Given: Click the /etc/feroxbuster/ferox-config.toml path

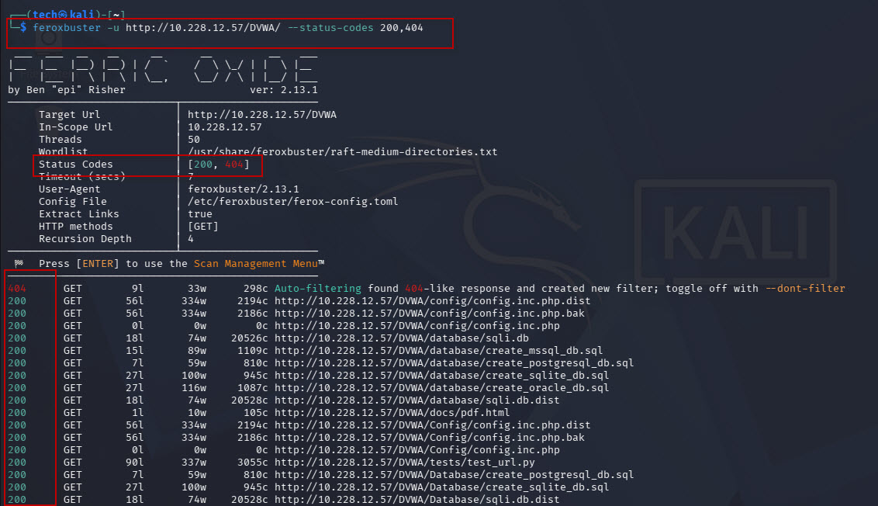Looking at the screenshot, I should (x=293, y=201).
